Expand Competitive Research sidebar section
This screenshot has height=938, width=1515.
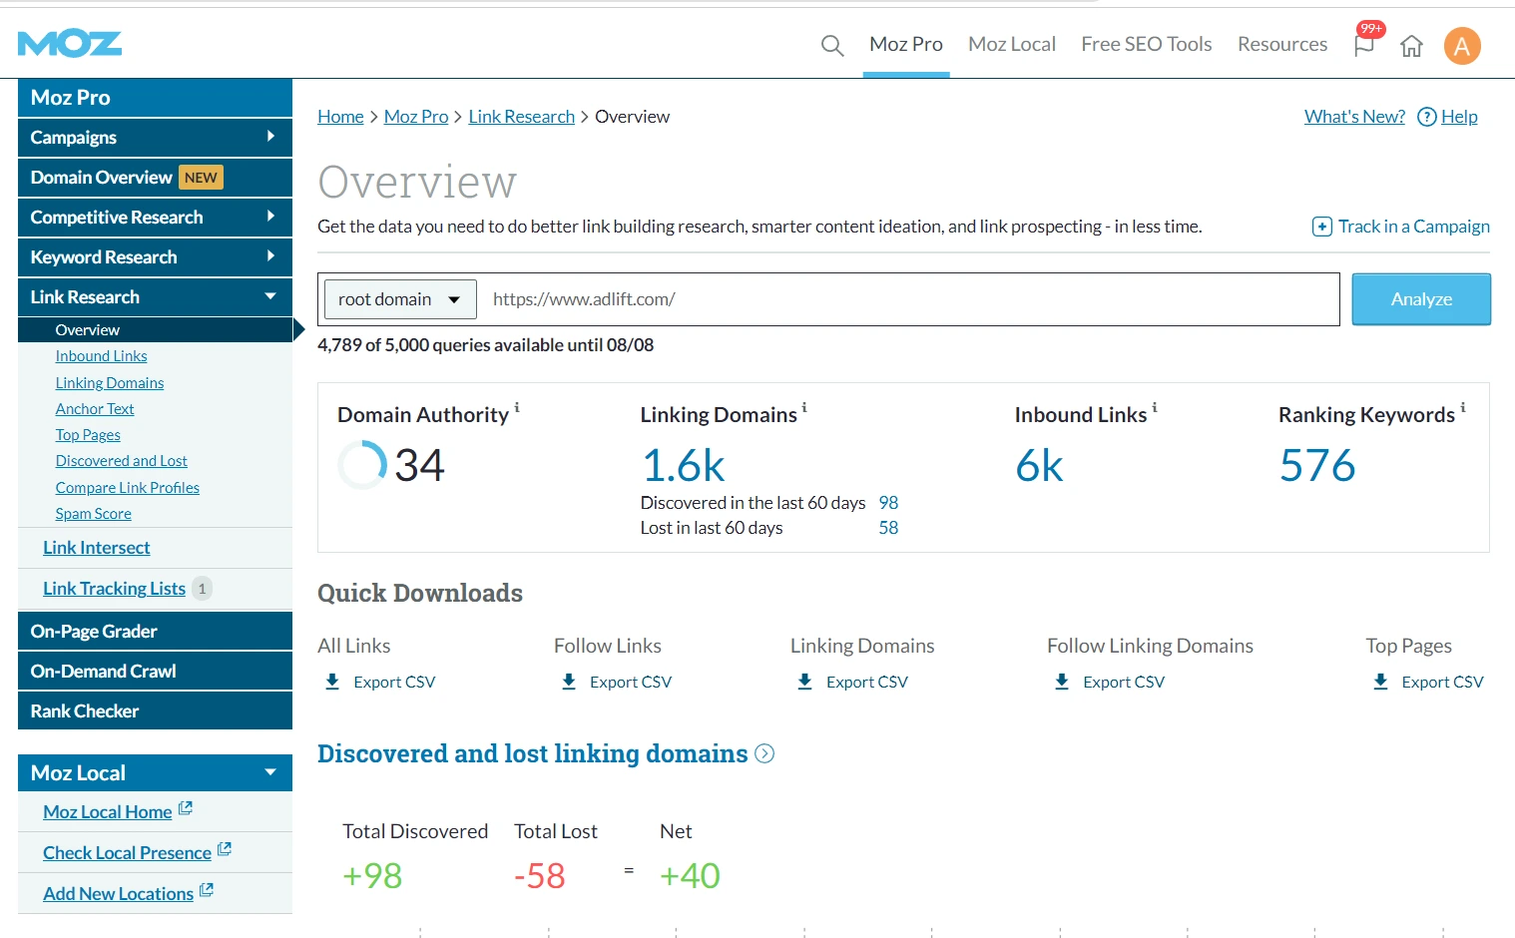point(155,218)
